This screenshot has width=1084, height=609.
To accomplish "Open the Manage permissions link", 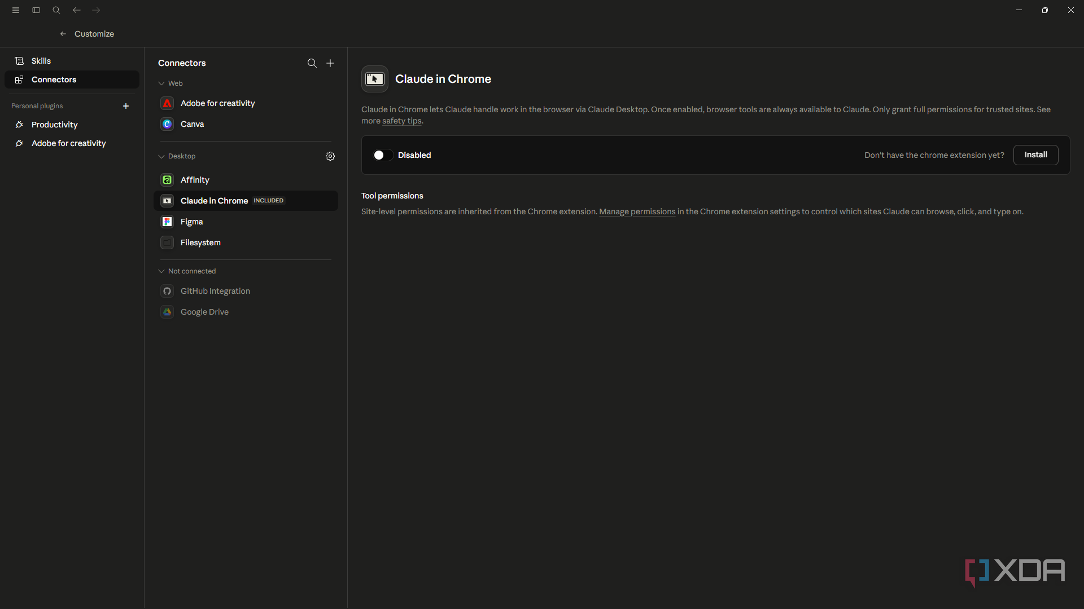I will coord(637,211).
